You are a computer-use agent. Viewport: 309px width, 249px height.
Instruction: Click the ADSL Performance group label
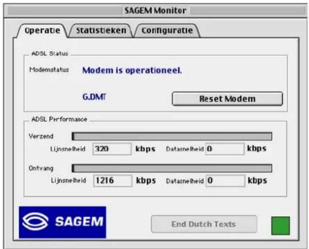(x=59, y=119)
